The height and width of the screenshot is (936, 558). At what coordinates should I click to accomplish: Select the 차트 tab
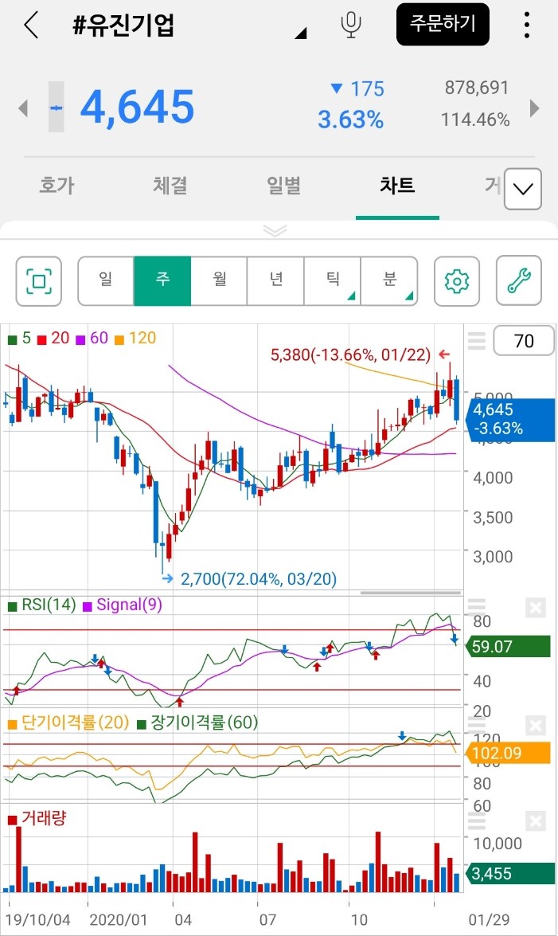coord(397,185)
